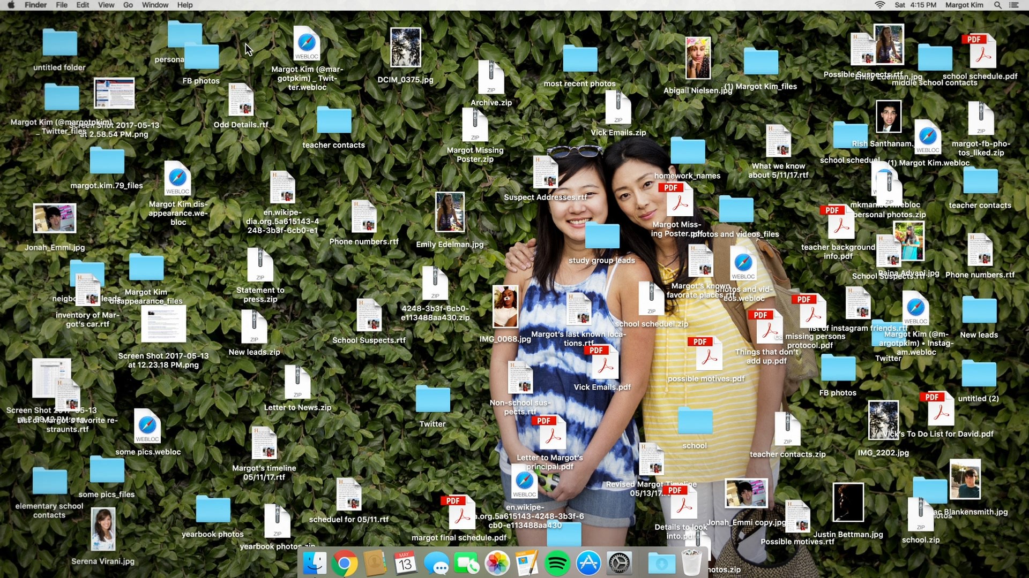Image resolution: width=1029 pixels, height=578 pixels.
Task: Open Google Chrome from the dock
Action: (344, 564)
